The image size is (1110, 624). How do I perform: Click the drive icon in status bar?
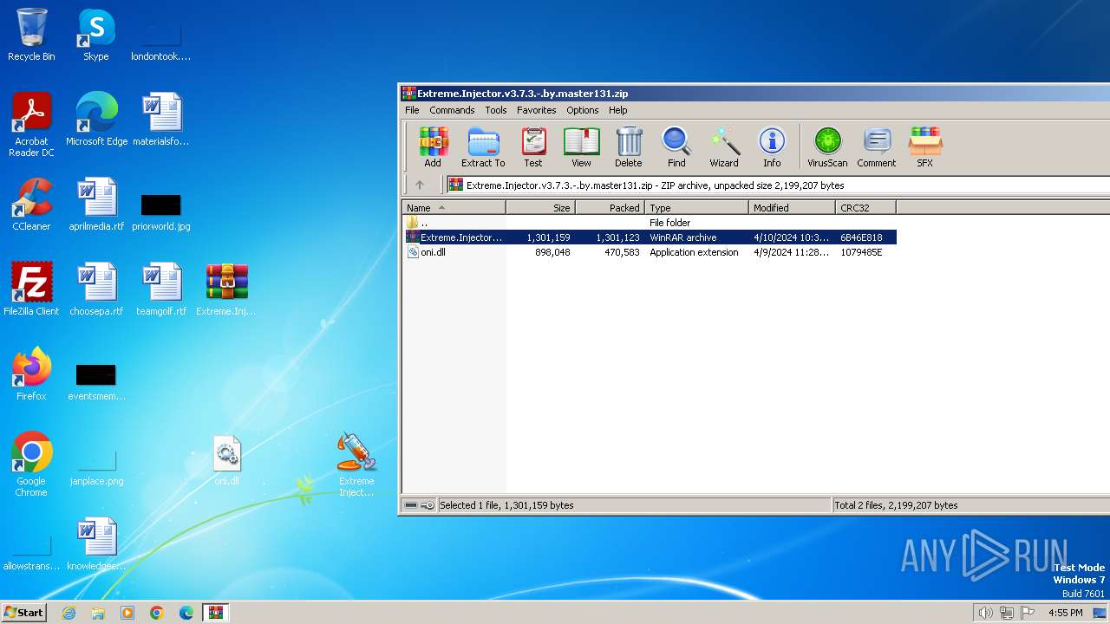(x=411, y=505)
